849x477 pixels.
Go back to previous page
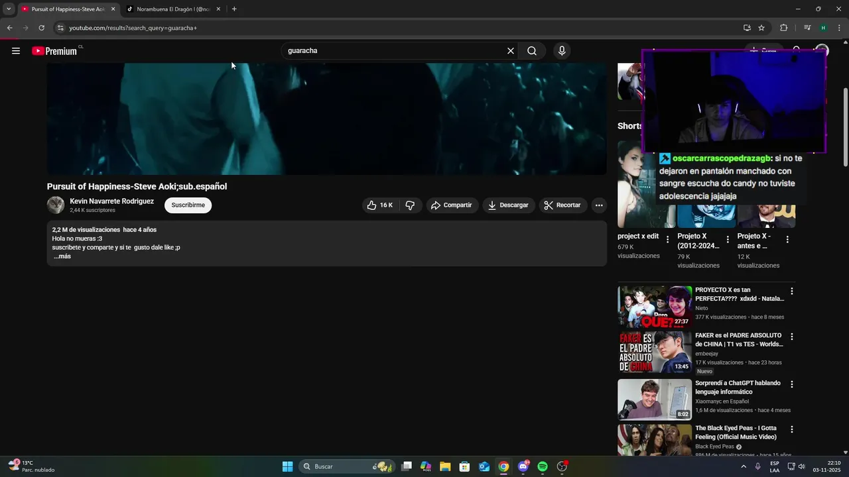click(9, 28)
